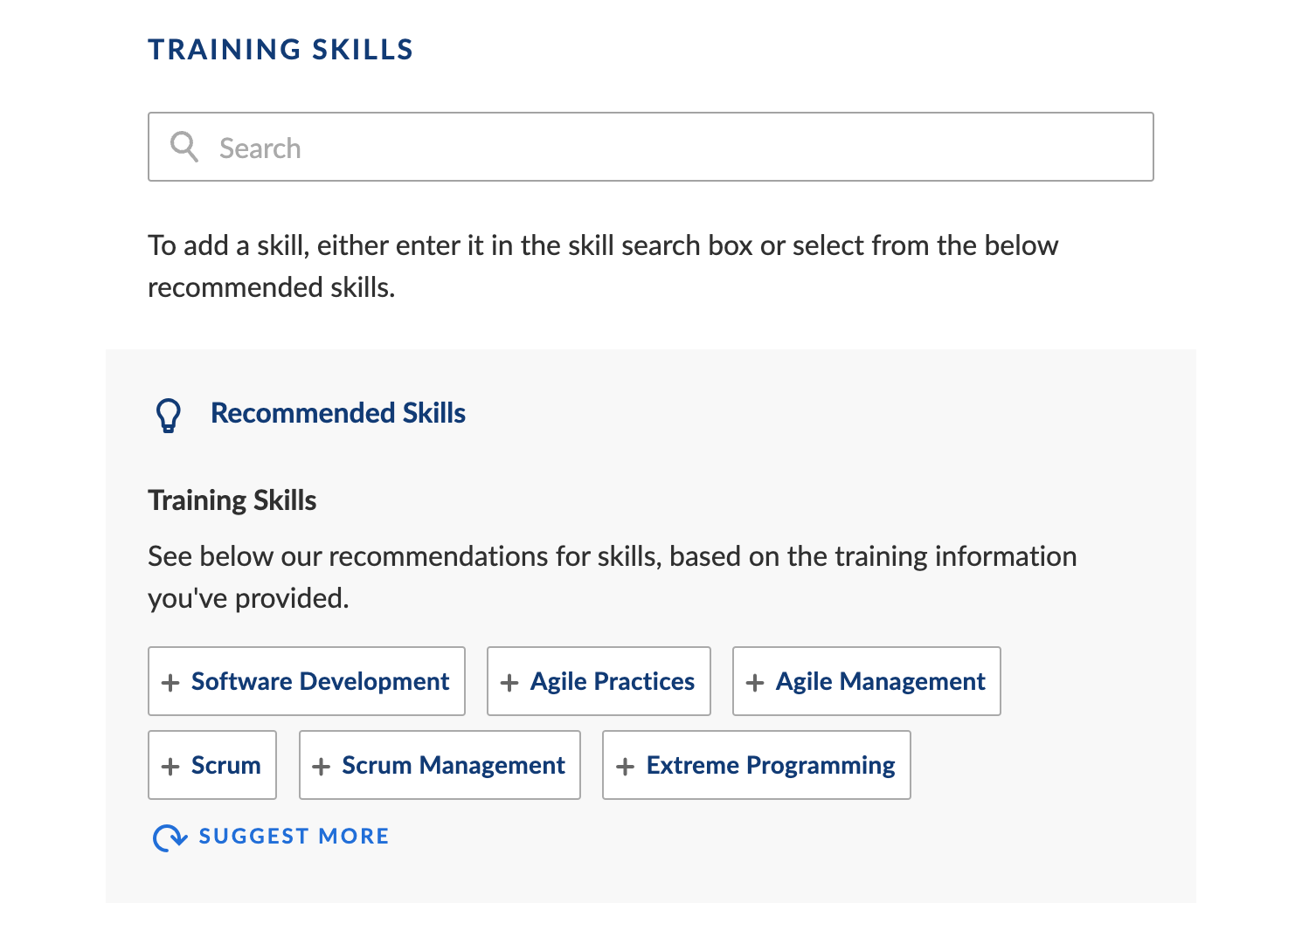Viewport: 1302px width, 937px height.
Task: Add the Scrum Management skill
Action: pos(440,765)
